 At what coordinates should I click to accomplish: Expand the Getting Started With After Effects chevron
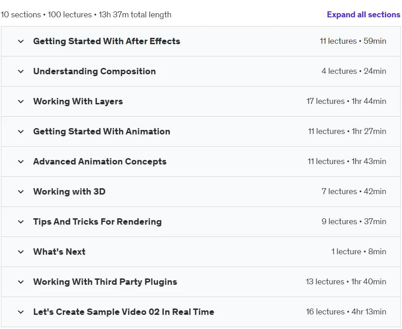click(21, 41)
